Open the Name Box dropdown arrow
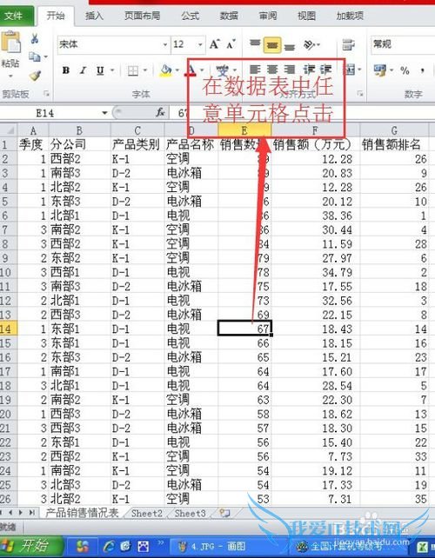Screen dimensions: 435x558 [x=104, y=113]
